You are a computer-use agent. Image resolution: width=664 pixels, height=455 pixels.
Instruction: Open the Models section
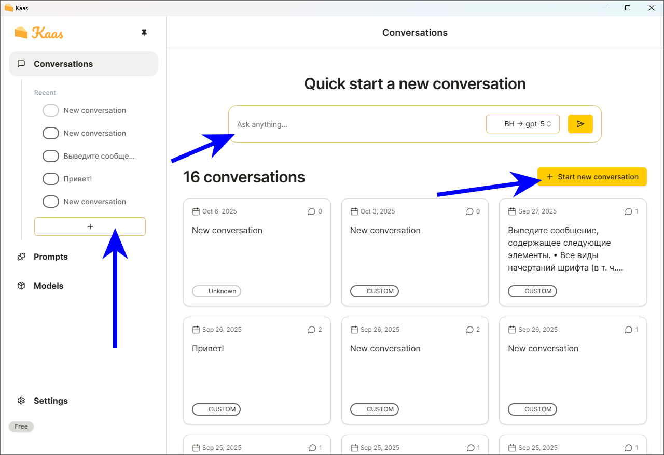(48, 286)
